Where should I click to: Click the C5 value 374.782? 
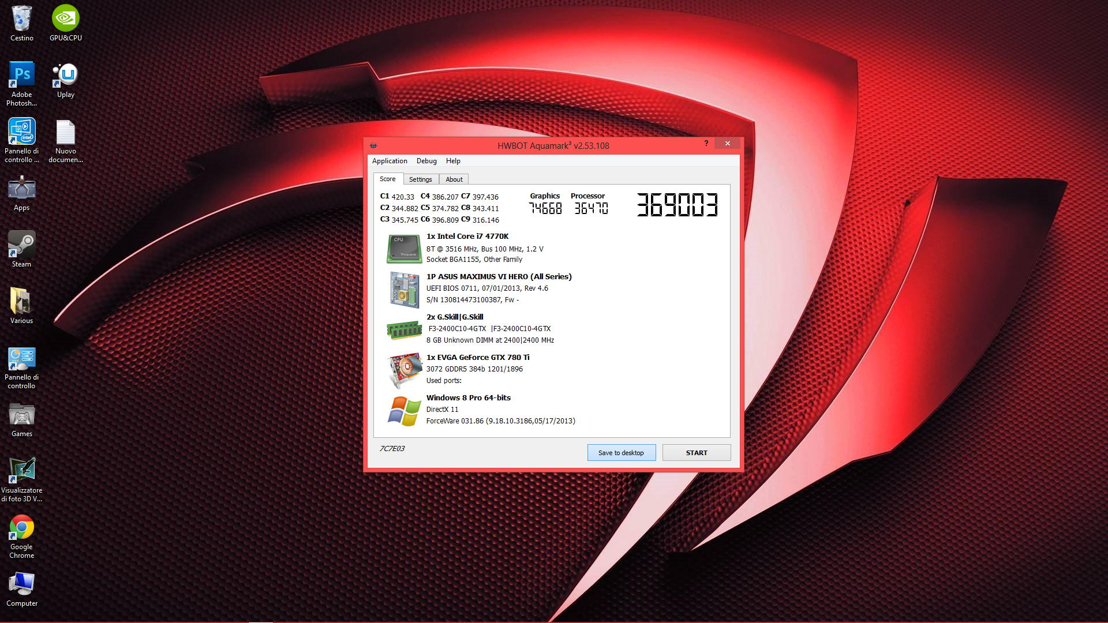tap(446, 208)
